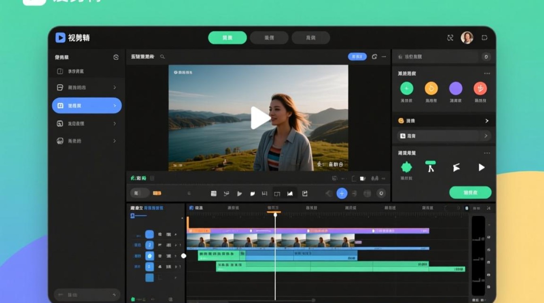Click the horizontal scrollbar below the timeline
Viewport: 544px width, 303px height.
[x=251, y=300]
